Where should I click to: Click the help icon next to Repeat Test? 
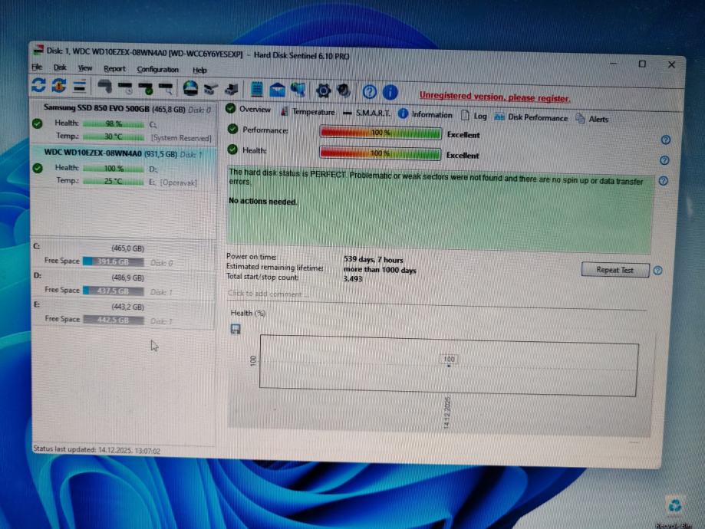[657, 271]
